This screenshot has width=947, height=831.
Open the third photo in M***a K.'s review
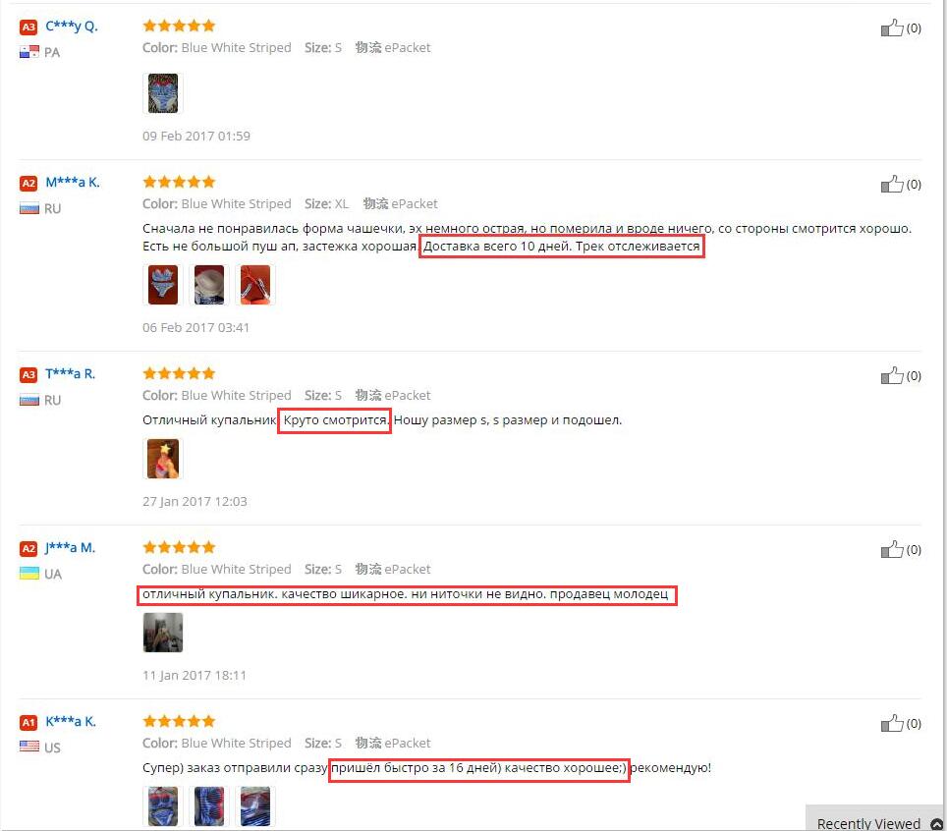coord(254,285)
